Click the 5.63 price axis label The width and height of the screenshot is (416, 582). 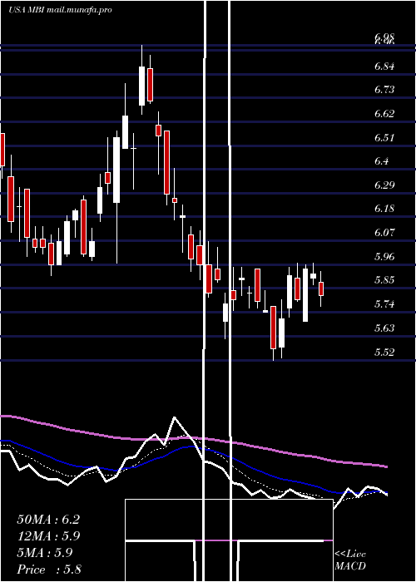tap(384, 328)
